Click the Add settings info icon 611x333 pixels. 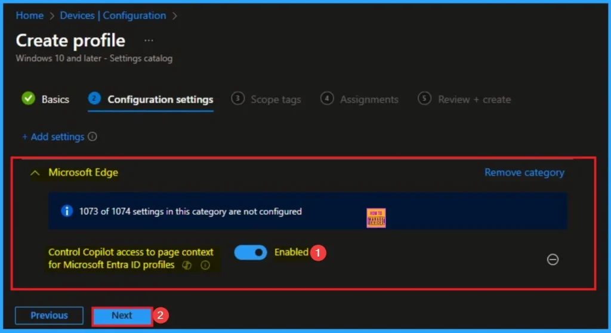[x=92, y=137]
